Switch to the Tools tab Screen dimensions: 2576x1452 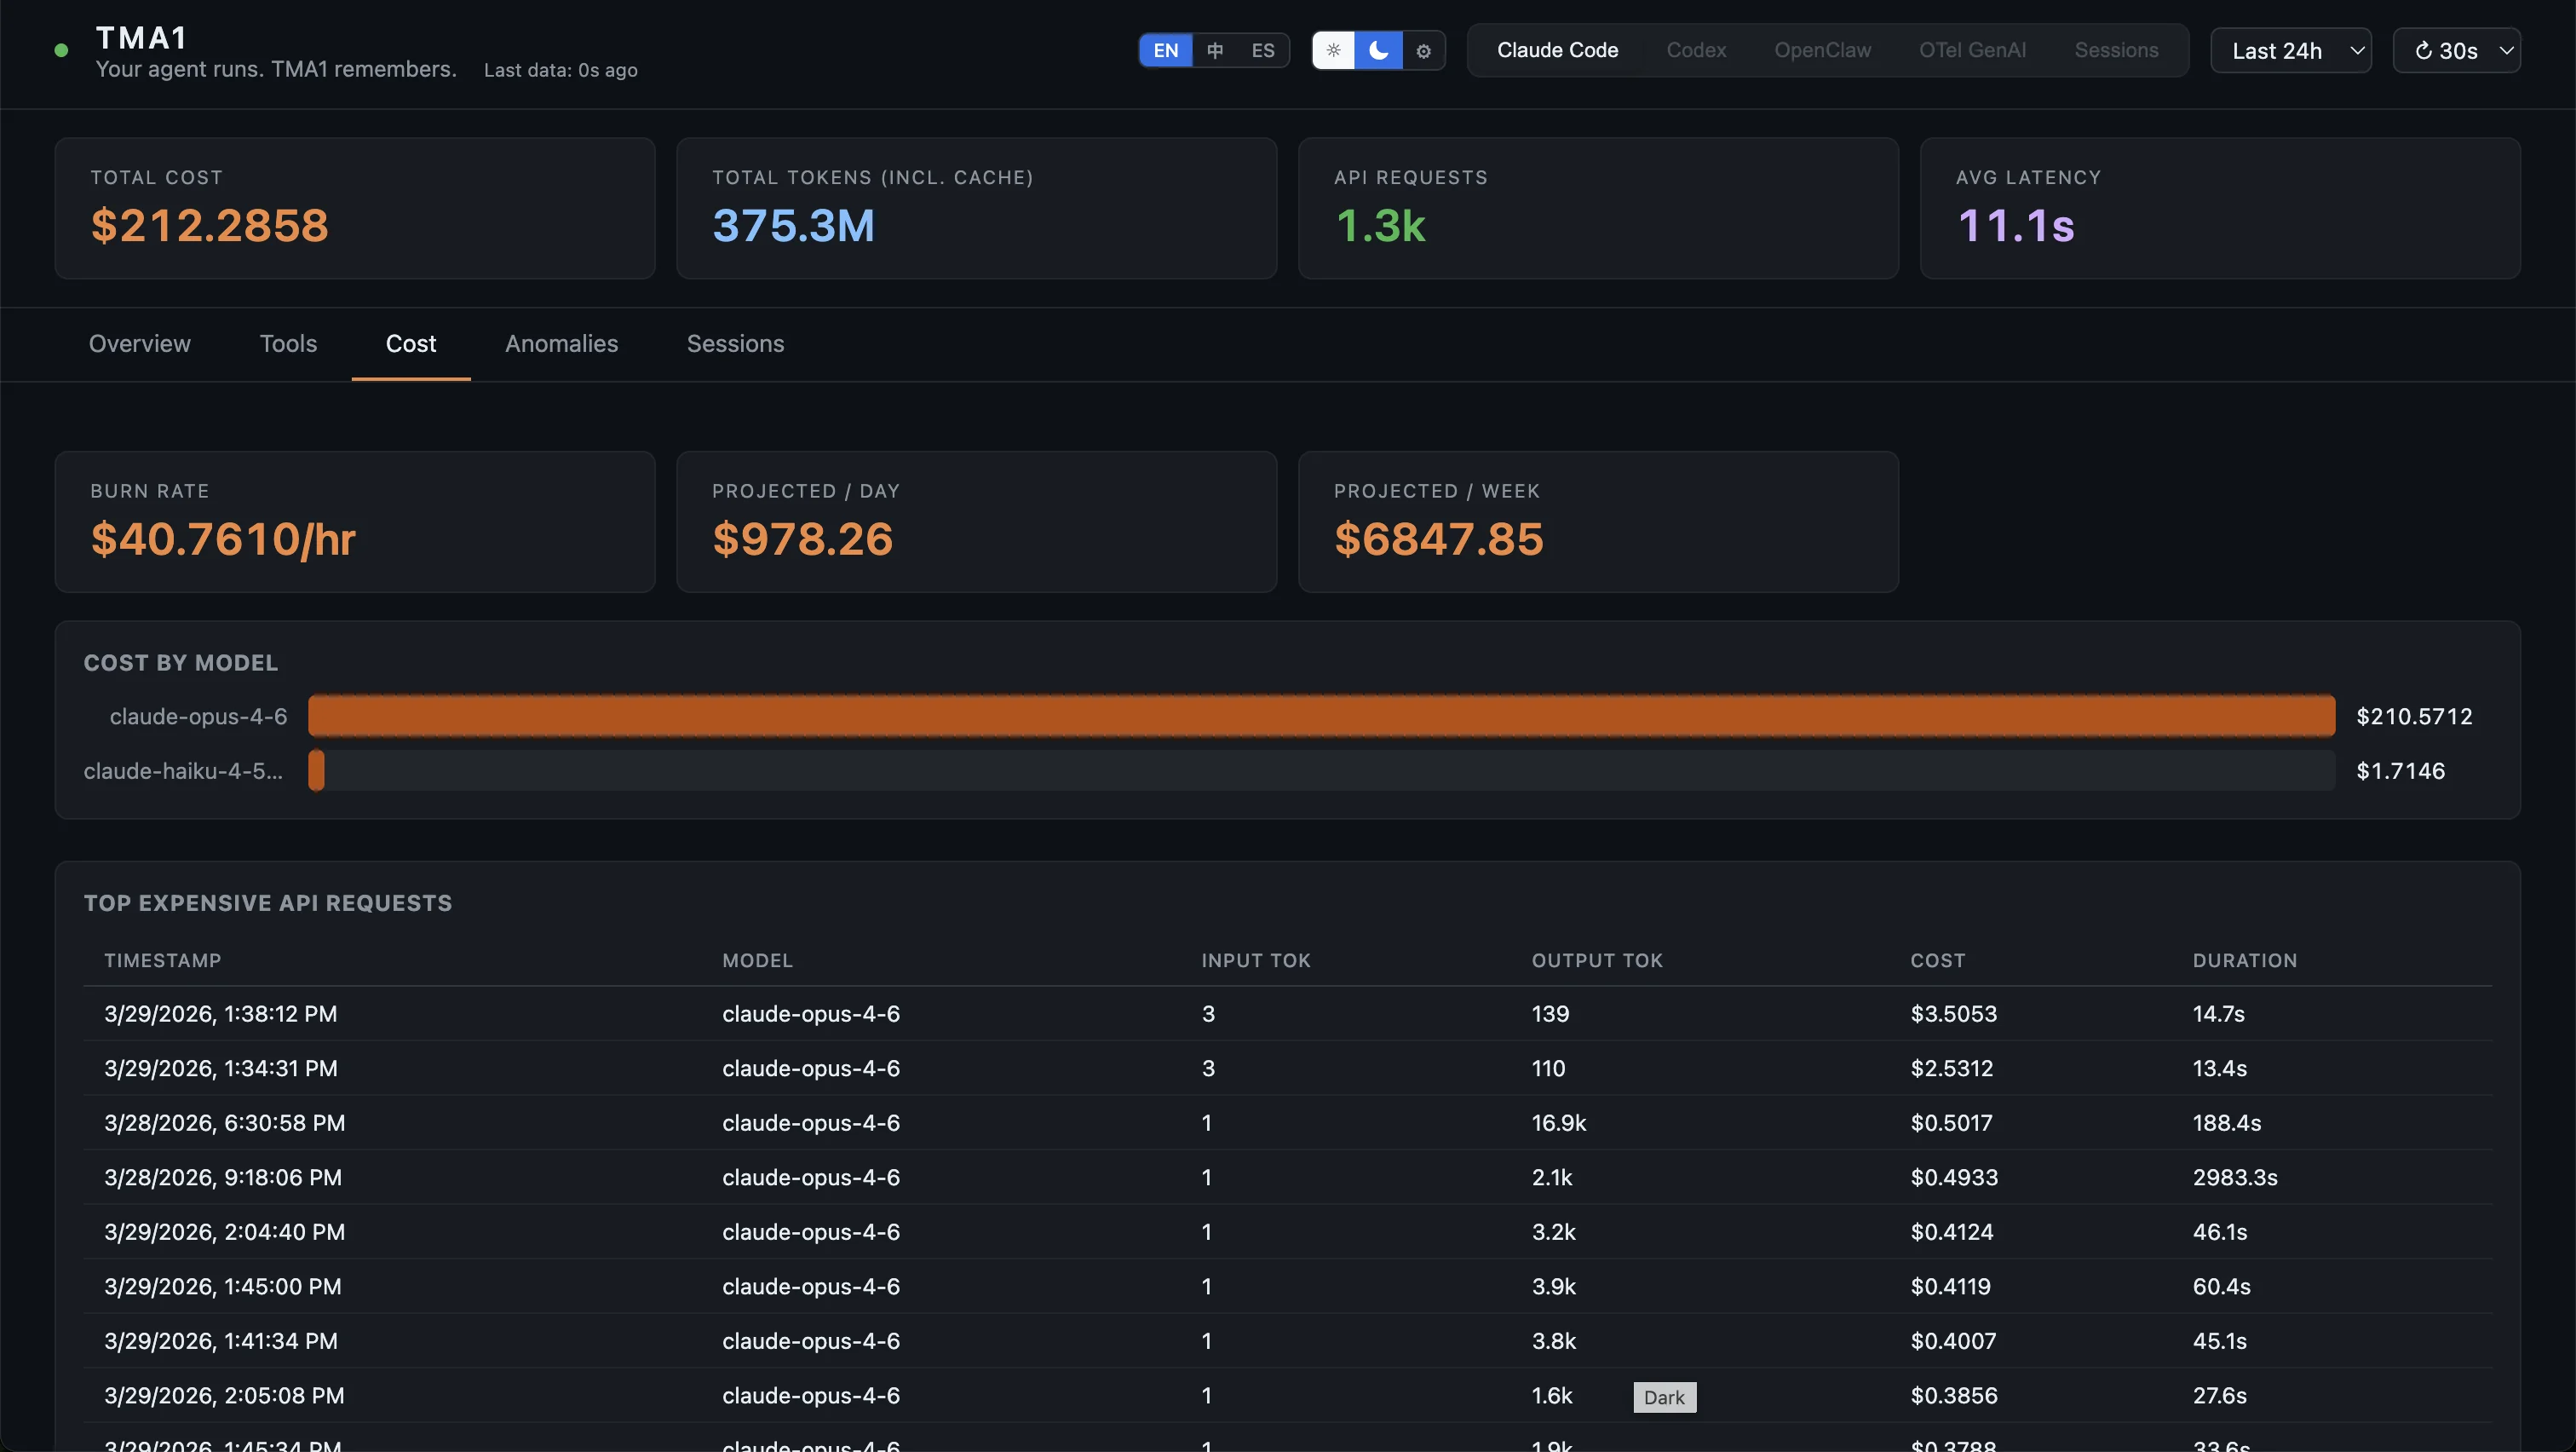coord(288,343)
